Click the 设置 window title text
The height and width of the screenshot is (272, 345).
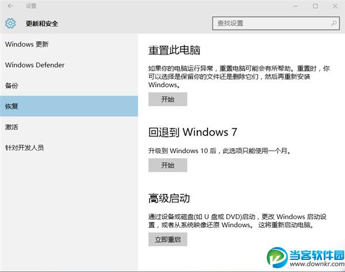point(31,6)
